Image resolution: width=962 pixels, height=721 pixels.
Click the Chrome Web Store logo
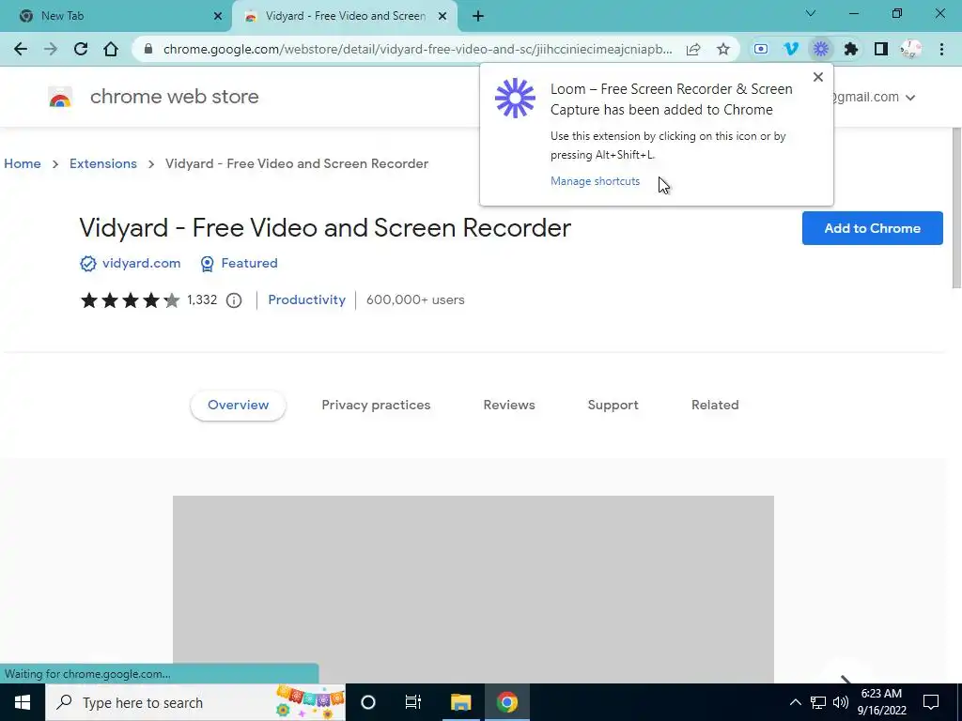tap(60, 97)
